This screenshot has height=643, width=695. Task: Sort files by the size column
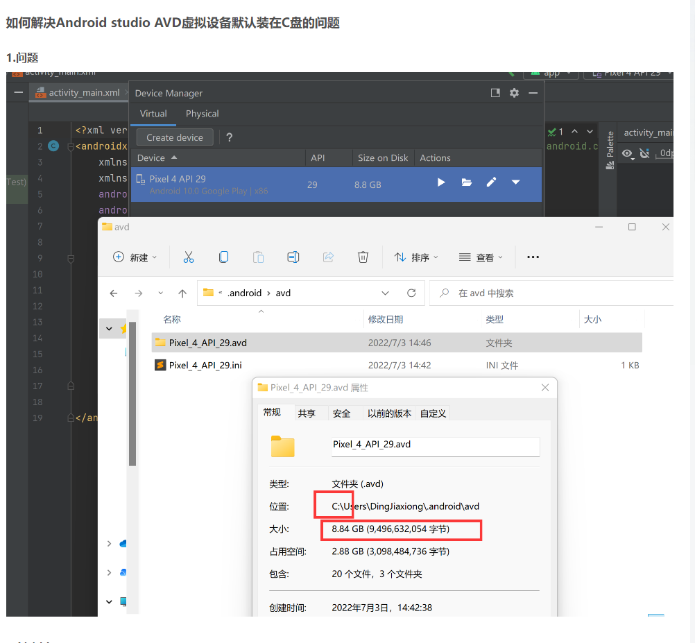592,319
